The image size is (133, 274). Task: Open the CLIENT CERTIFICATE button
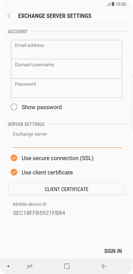point(66,189)
